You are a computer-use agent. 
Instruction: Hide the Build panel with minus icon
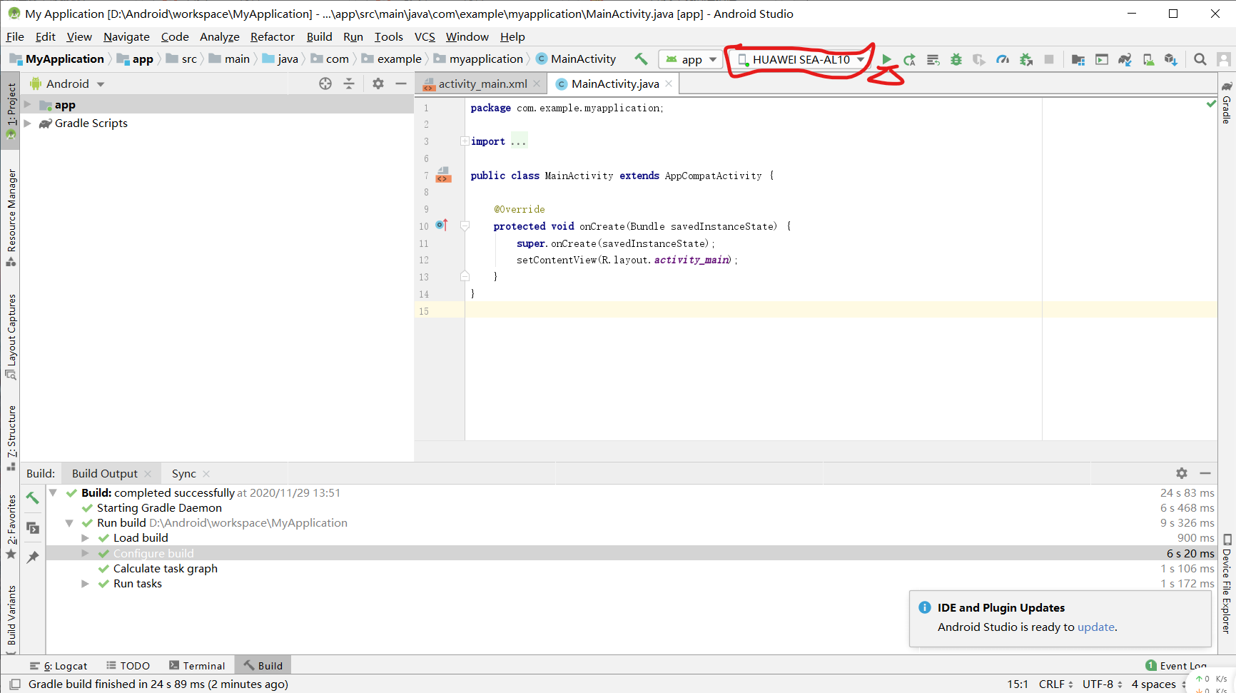[1205, 473]
